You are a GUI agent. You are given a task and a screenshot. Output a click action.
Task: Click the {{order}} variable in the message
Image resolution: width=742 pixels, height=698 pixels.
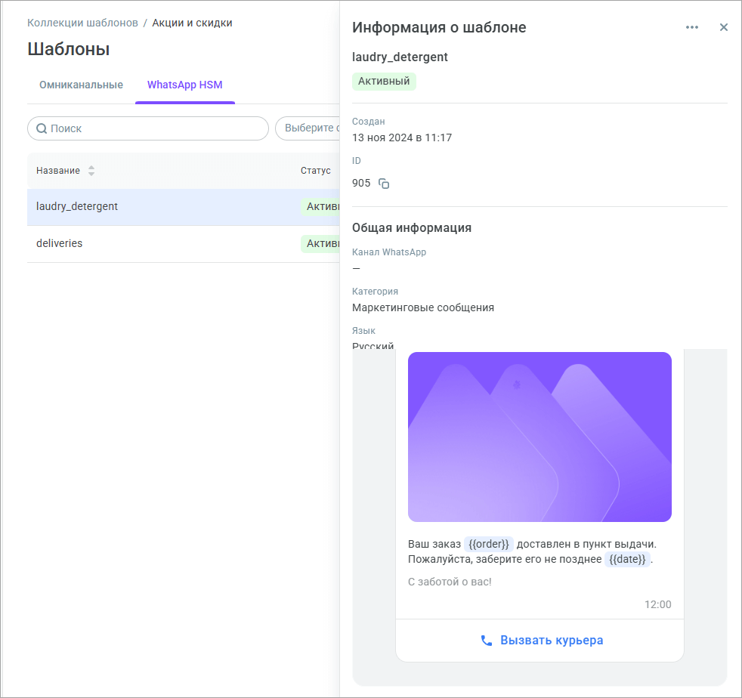[x=488, y=544]
